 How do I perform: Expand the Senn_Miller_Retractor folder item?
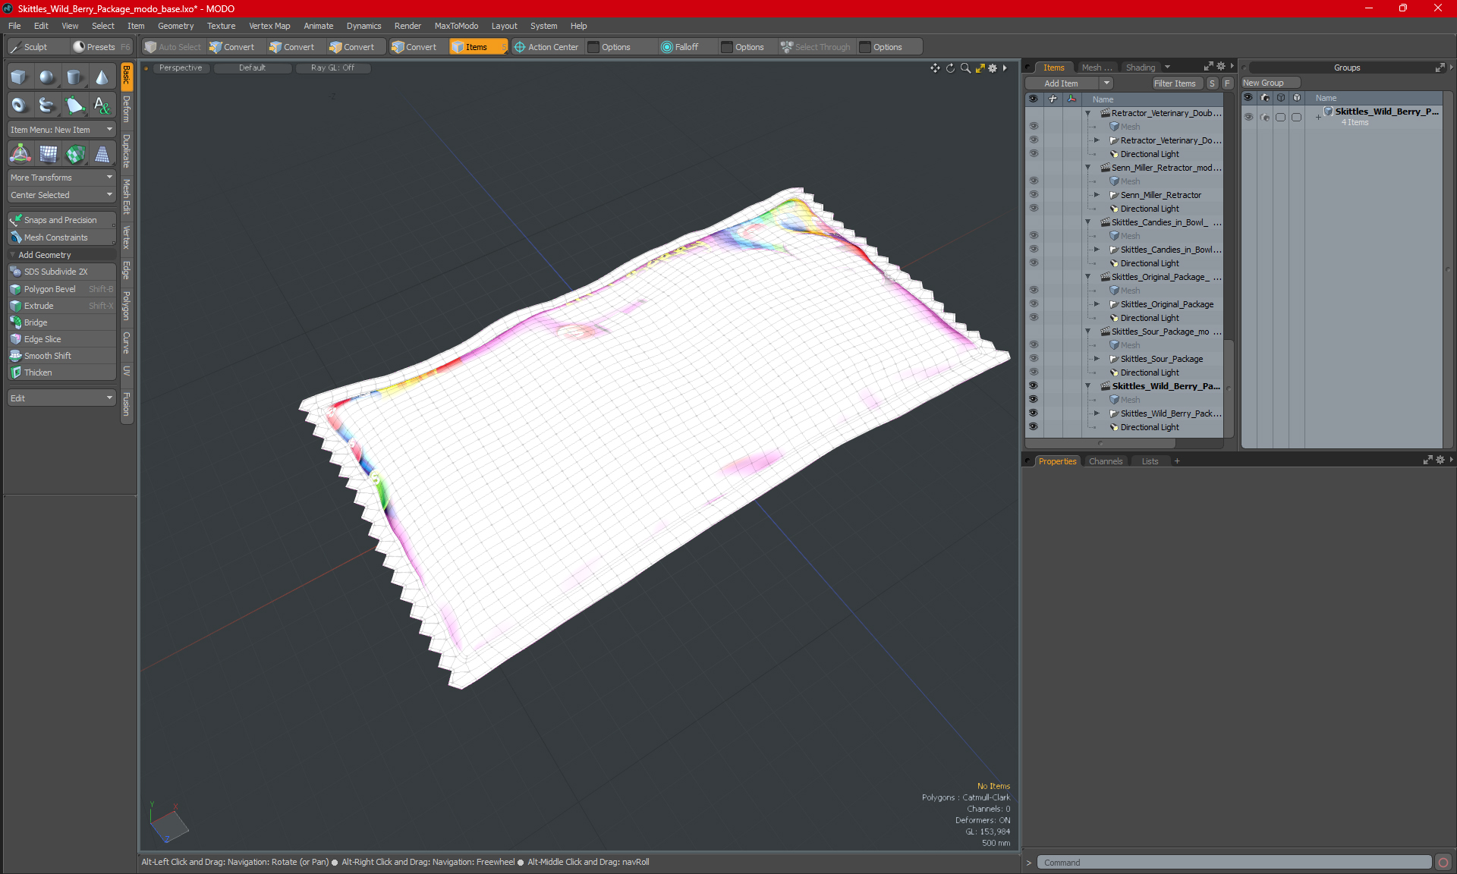point(1097,195)
